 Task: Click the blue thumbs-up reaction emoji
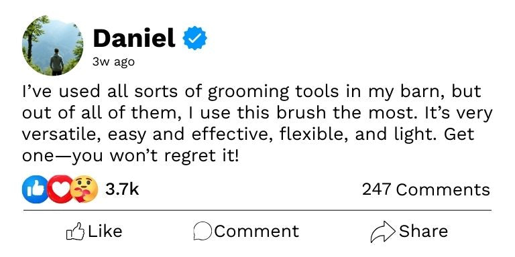coord(34,189)
